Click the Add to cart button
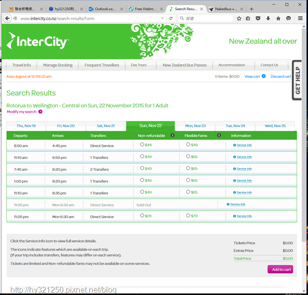 pos(280,270)
